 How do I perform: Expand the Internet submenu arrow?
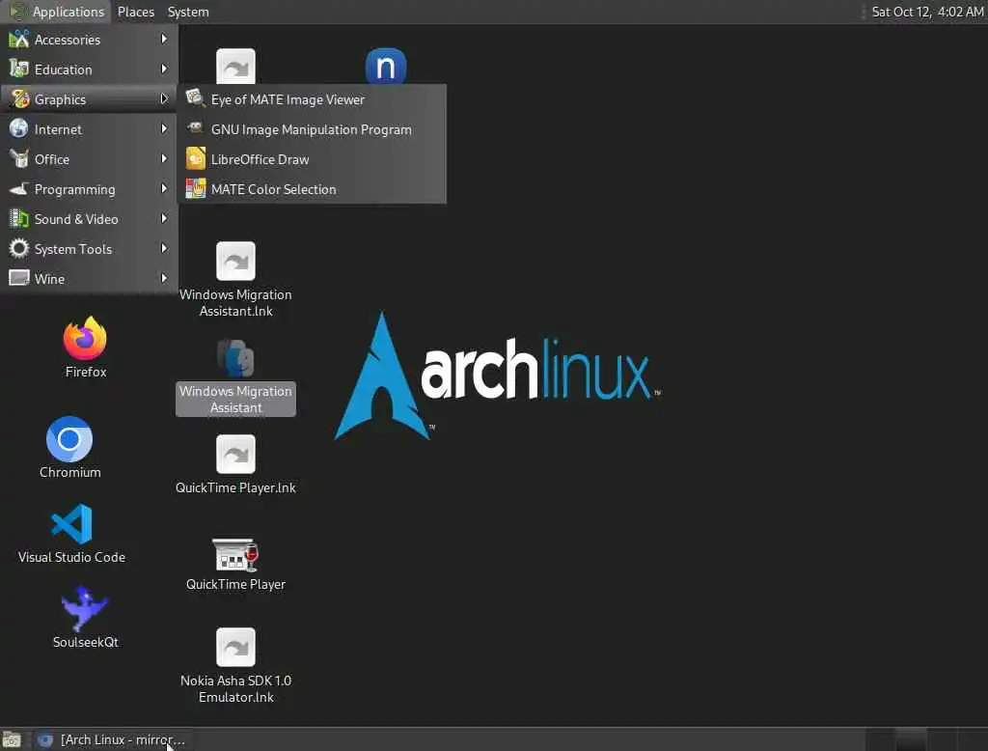pyautogui.click(x=164, y=128)
